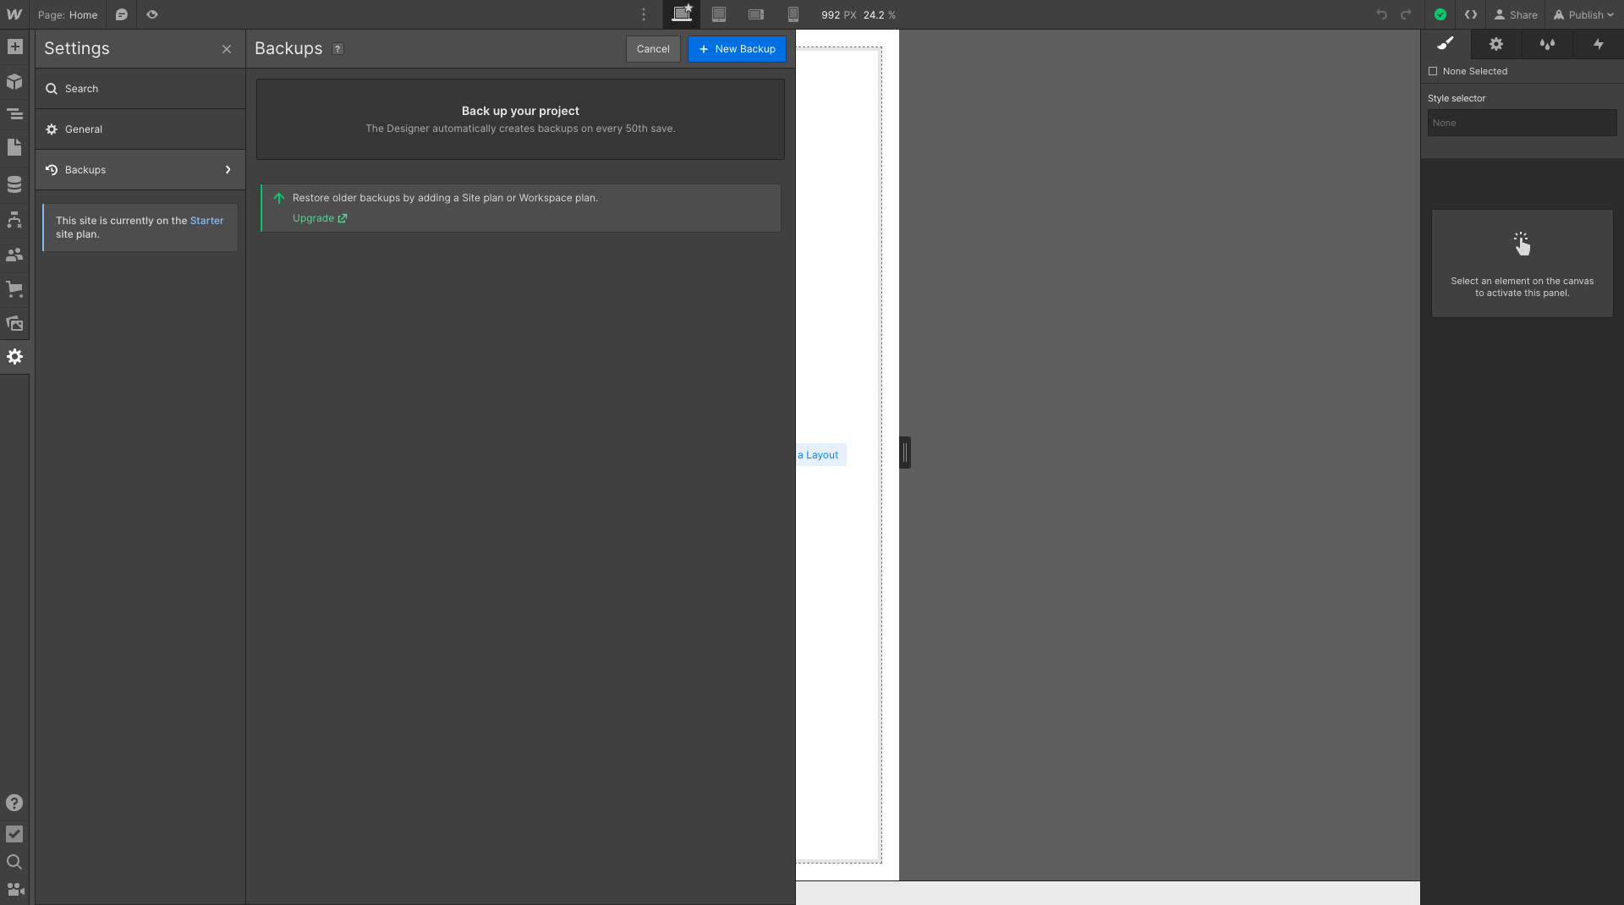Screen dimensions: 1624x905
Task: Click the Upgrade link
Action: pos(319,218)
